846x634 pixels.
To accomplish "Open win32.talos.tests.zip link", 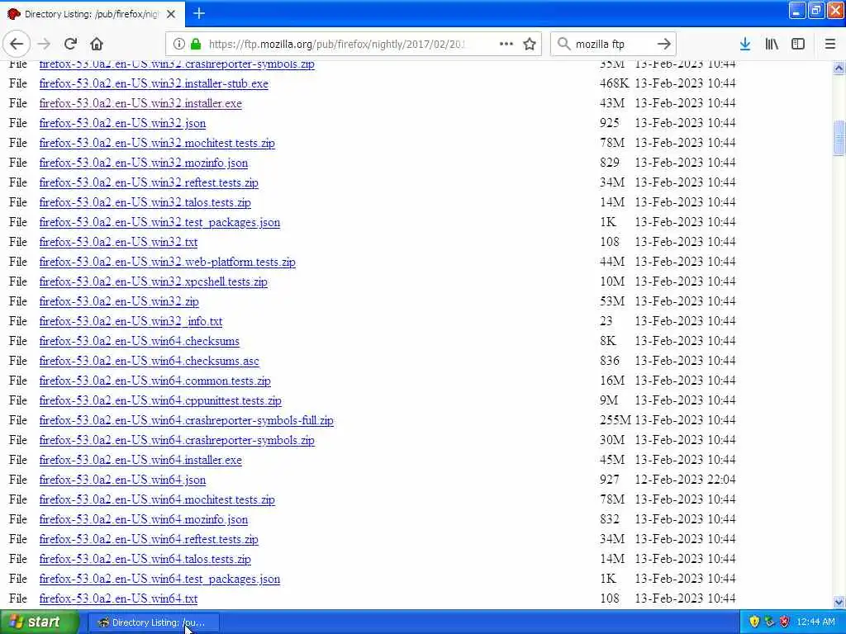I will point(145,203).
